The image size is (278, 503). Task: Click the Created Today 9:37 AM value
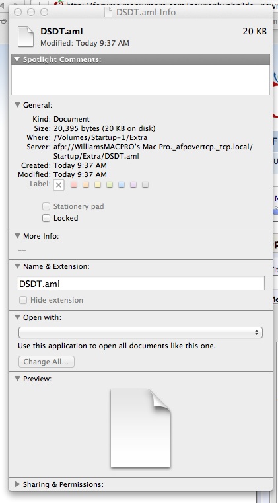[x=80, y=165]
